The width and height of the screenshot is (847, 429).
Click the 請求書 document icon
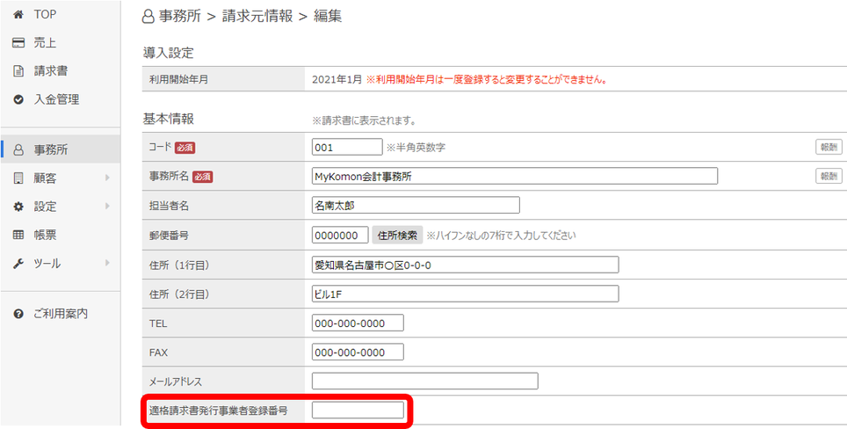[x=18, y=71]
